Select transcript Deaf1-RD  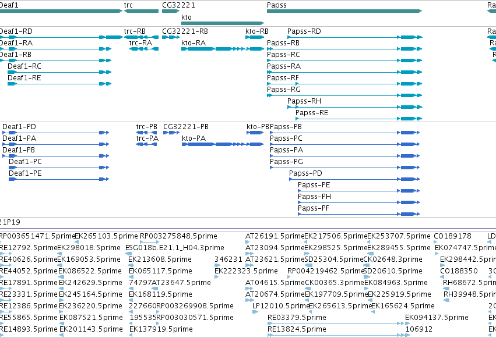pyautogui.click(x=61, y=37)
